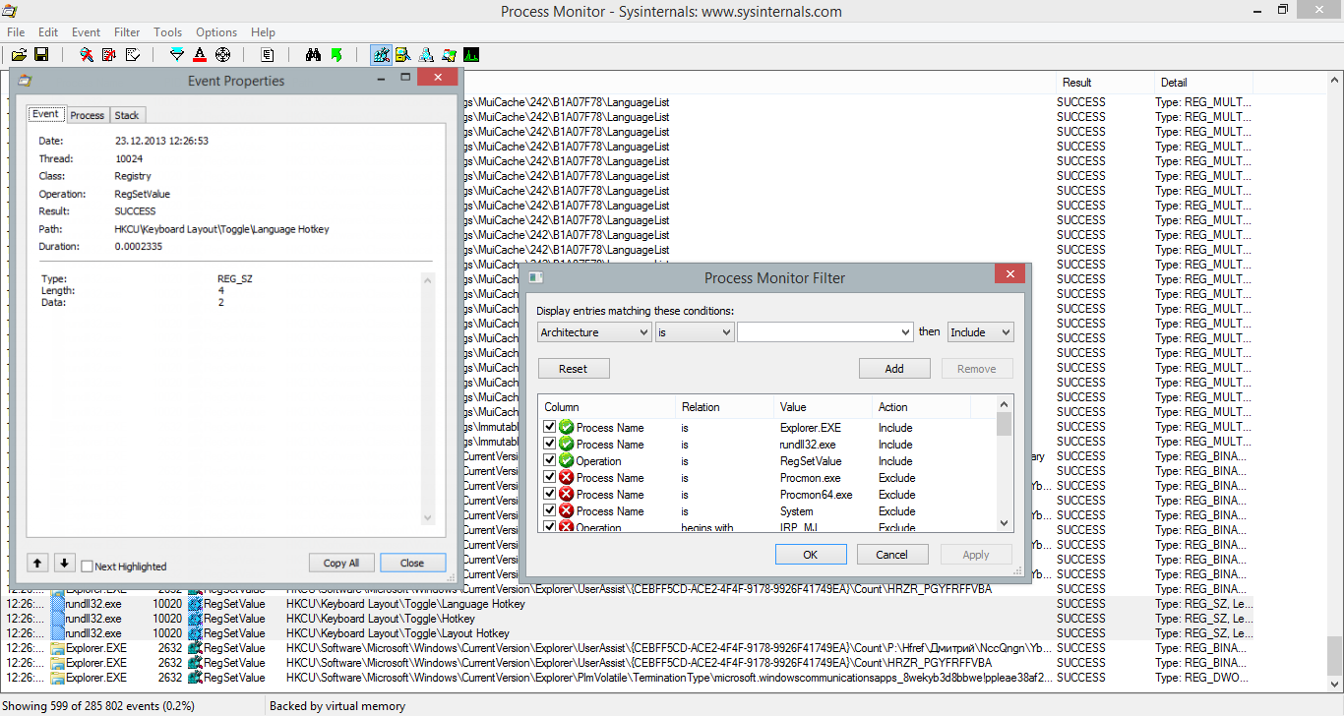The width and height of the screenshot is (1344, 716).
Task: Click the Open log file toolbar icon
Action: click(x=19, y=55)
